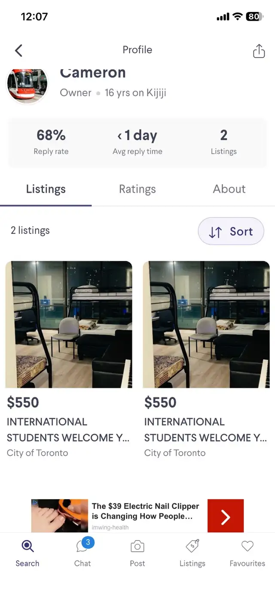Open Favourites heart icon

click(x=247, y=547)
